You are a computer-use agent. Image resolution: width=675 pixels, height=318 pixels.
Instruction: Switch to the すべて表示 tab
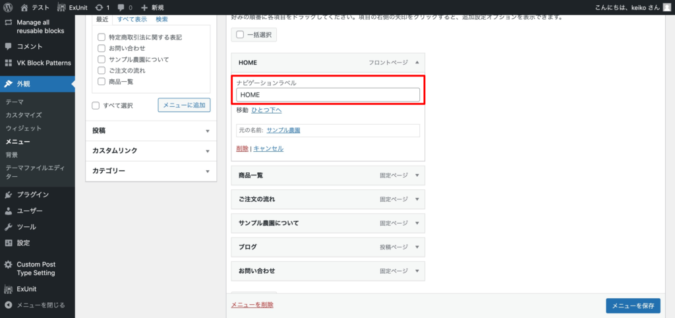click(x=132, y=19)
